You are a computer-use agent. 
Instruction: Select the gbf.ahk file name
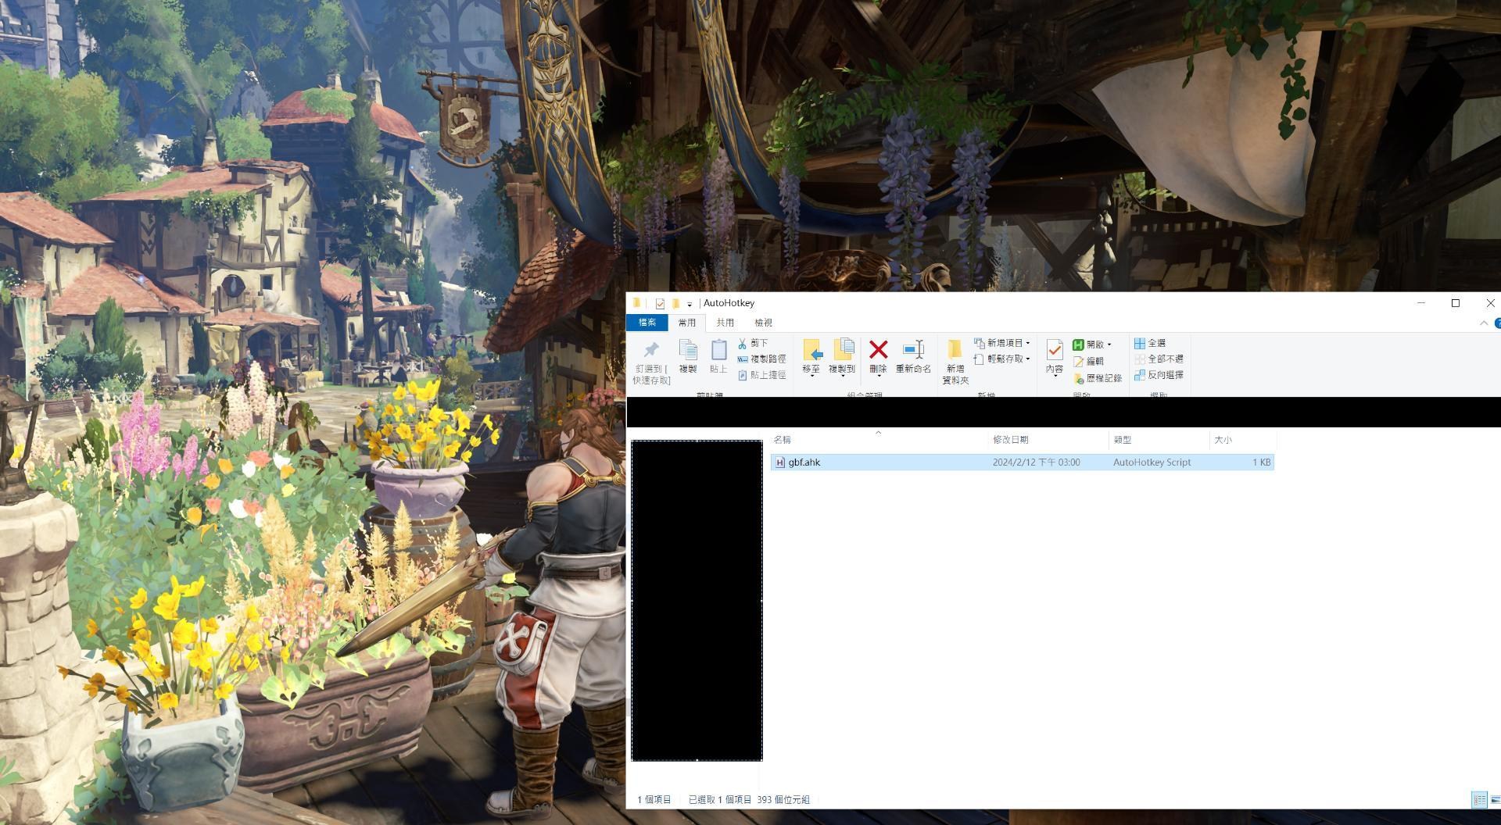coord(804,462)
